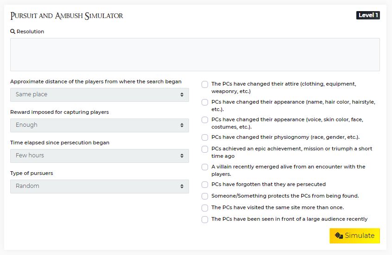Open the time elapsed 'Few hours' dropdown
This screenshot has width=392, height=255.
click(x=99, y=156)
